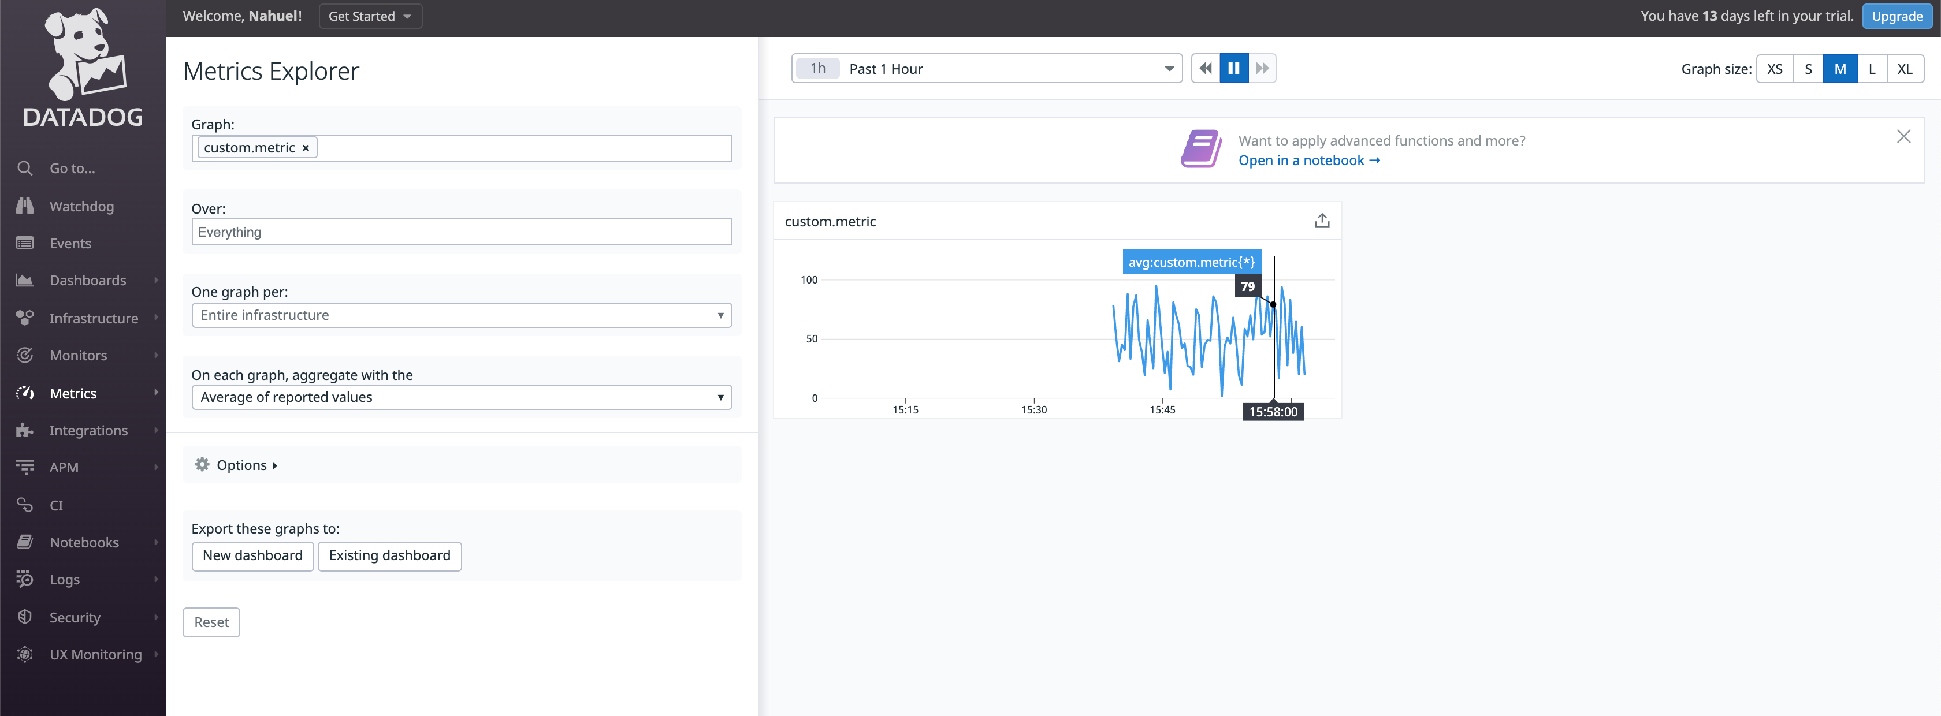Screen dimensions: 1941x716
Task: Follow the Open in a notebook link
Action: (x=1309, y=161)
